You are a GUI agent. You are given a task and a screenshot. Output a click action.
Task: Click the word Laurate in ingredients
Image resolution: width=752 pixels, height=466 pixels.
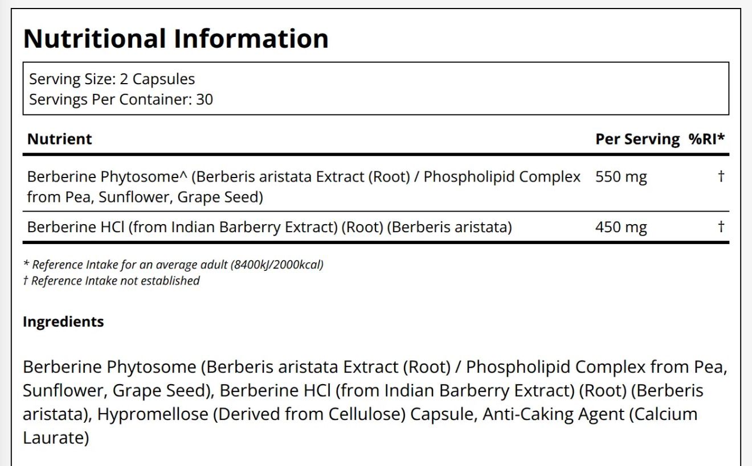(x=56, y=438)
